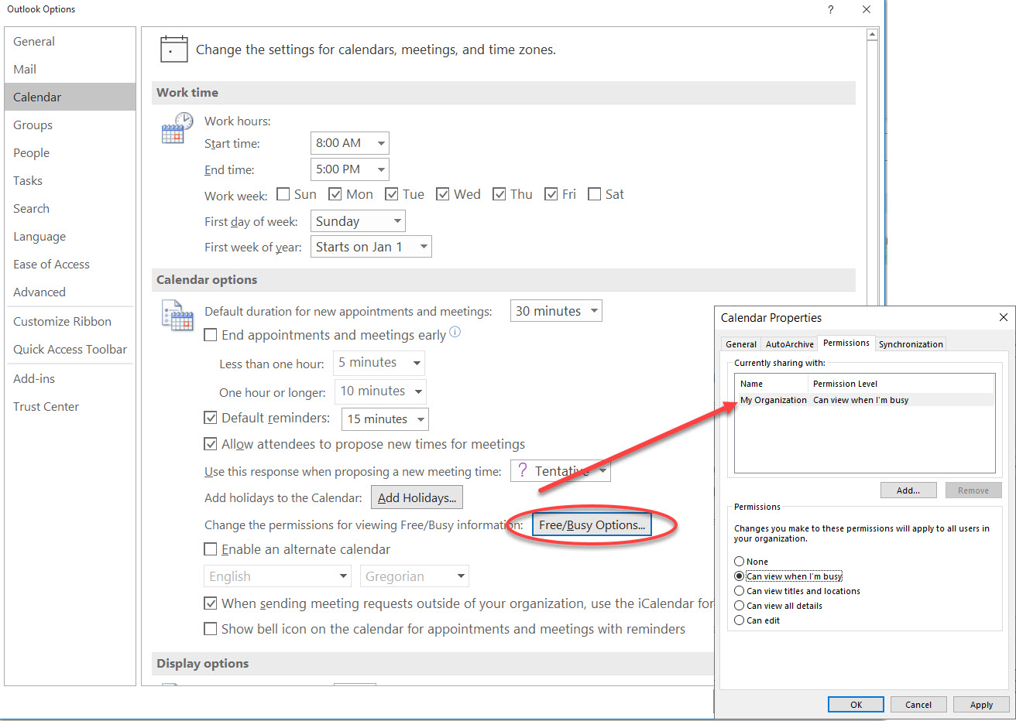Switch to the General tab in Calendar Properties
This screenshot has width=1016, height=721.
point(741,344)
